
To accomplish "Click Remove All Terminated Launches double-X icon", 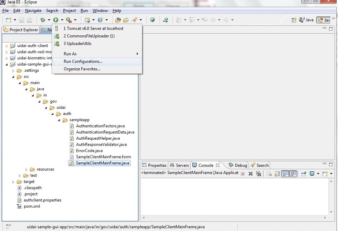I will [x=258, y=174].
